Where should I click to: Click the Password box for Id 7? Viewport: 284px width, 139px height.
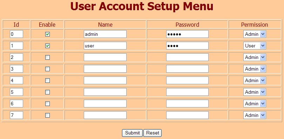coord(187,115)
